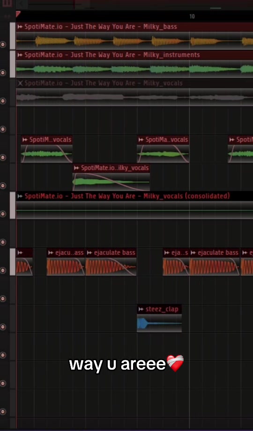Image resolution: width=253 pixels, height=431 pixels.
Task: Mute the Milky_bass track with its dot toggle
Action: [3, 44]
